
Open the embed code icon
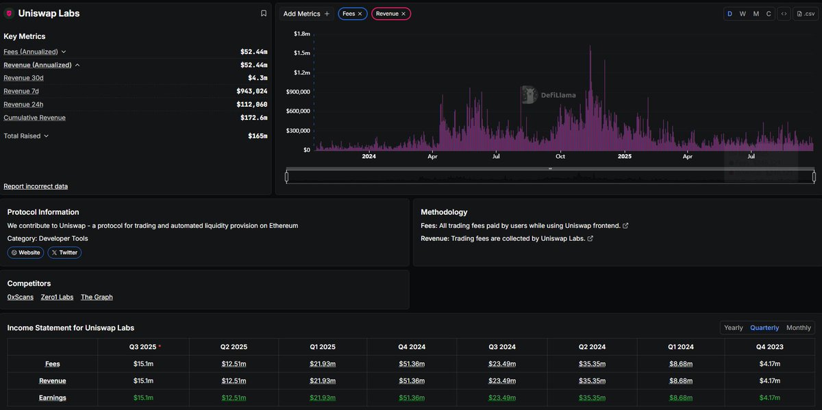point(784,14)
